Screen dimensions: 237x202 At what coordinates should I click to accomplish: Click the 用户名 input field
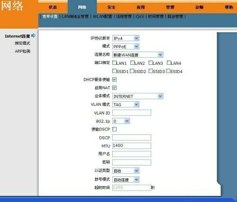(x=132, y=154)
